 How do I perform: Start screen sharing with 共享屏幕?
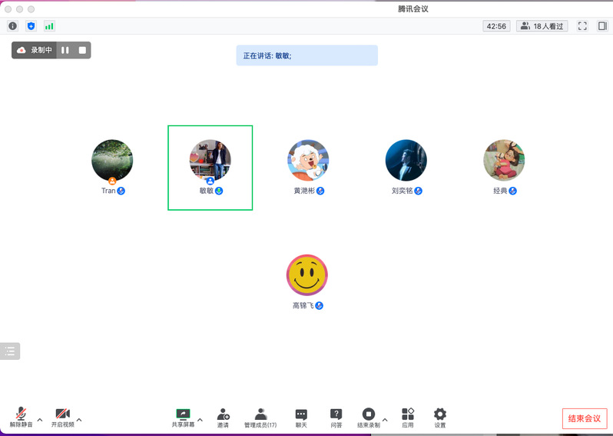click(183, 418)
